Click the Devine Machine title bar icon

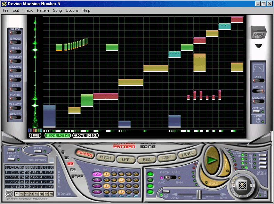point(4,4)
